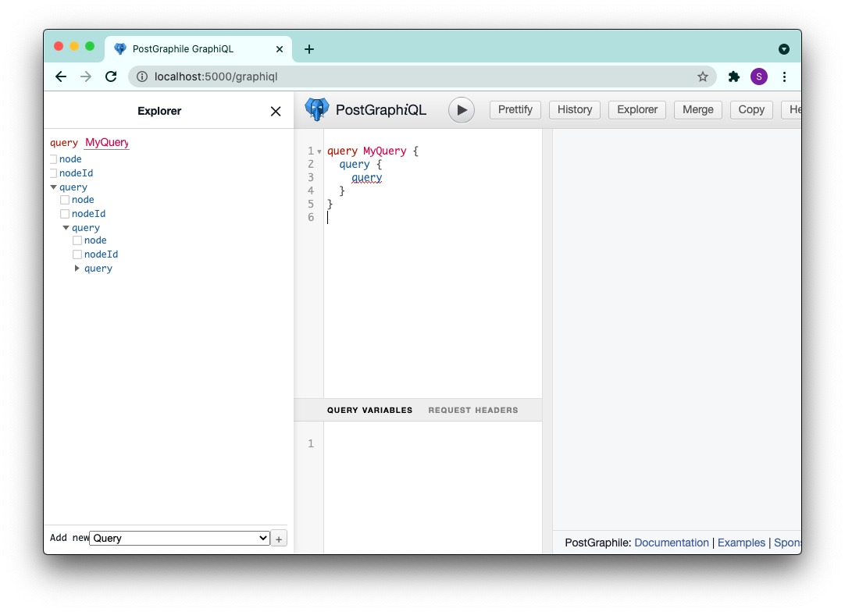Image resolution: width=845 pixels, height=612 pixels.
Task: Reload the page with the refresh icon
Action: (111, 76)
